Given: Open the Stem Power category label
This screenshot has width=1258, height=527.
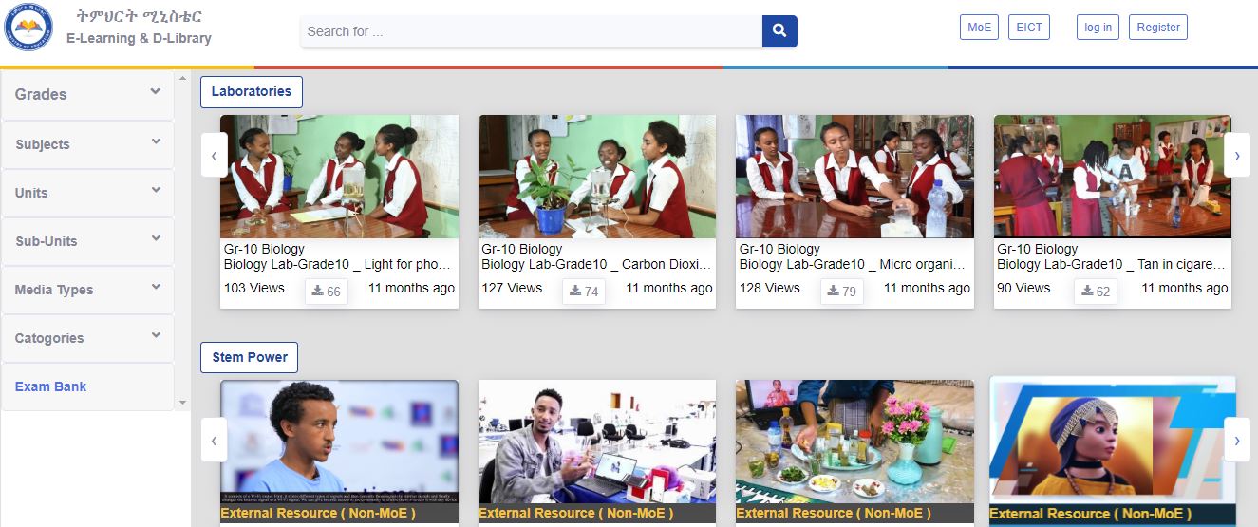Looking at the screenshot, I should (250, 358).
